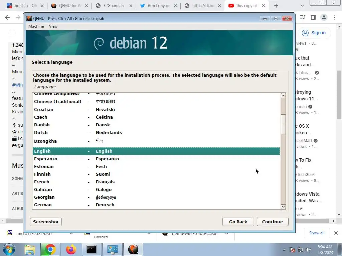
Task: Click the Go Back button
Action: 238,222
